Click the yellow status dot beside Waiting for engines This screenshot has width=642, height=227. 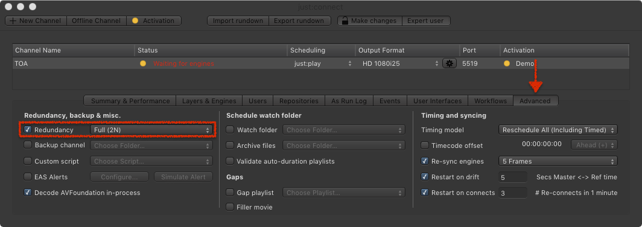click(x=142, y=63)
